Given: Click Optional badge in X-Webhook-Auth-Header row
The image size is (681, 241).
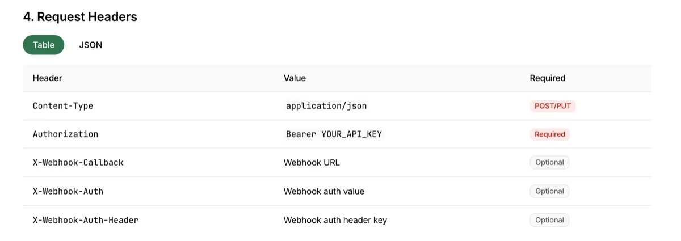Looking at the screenshot, I should [x=549, y=220].
